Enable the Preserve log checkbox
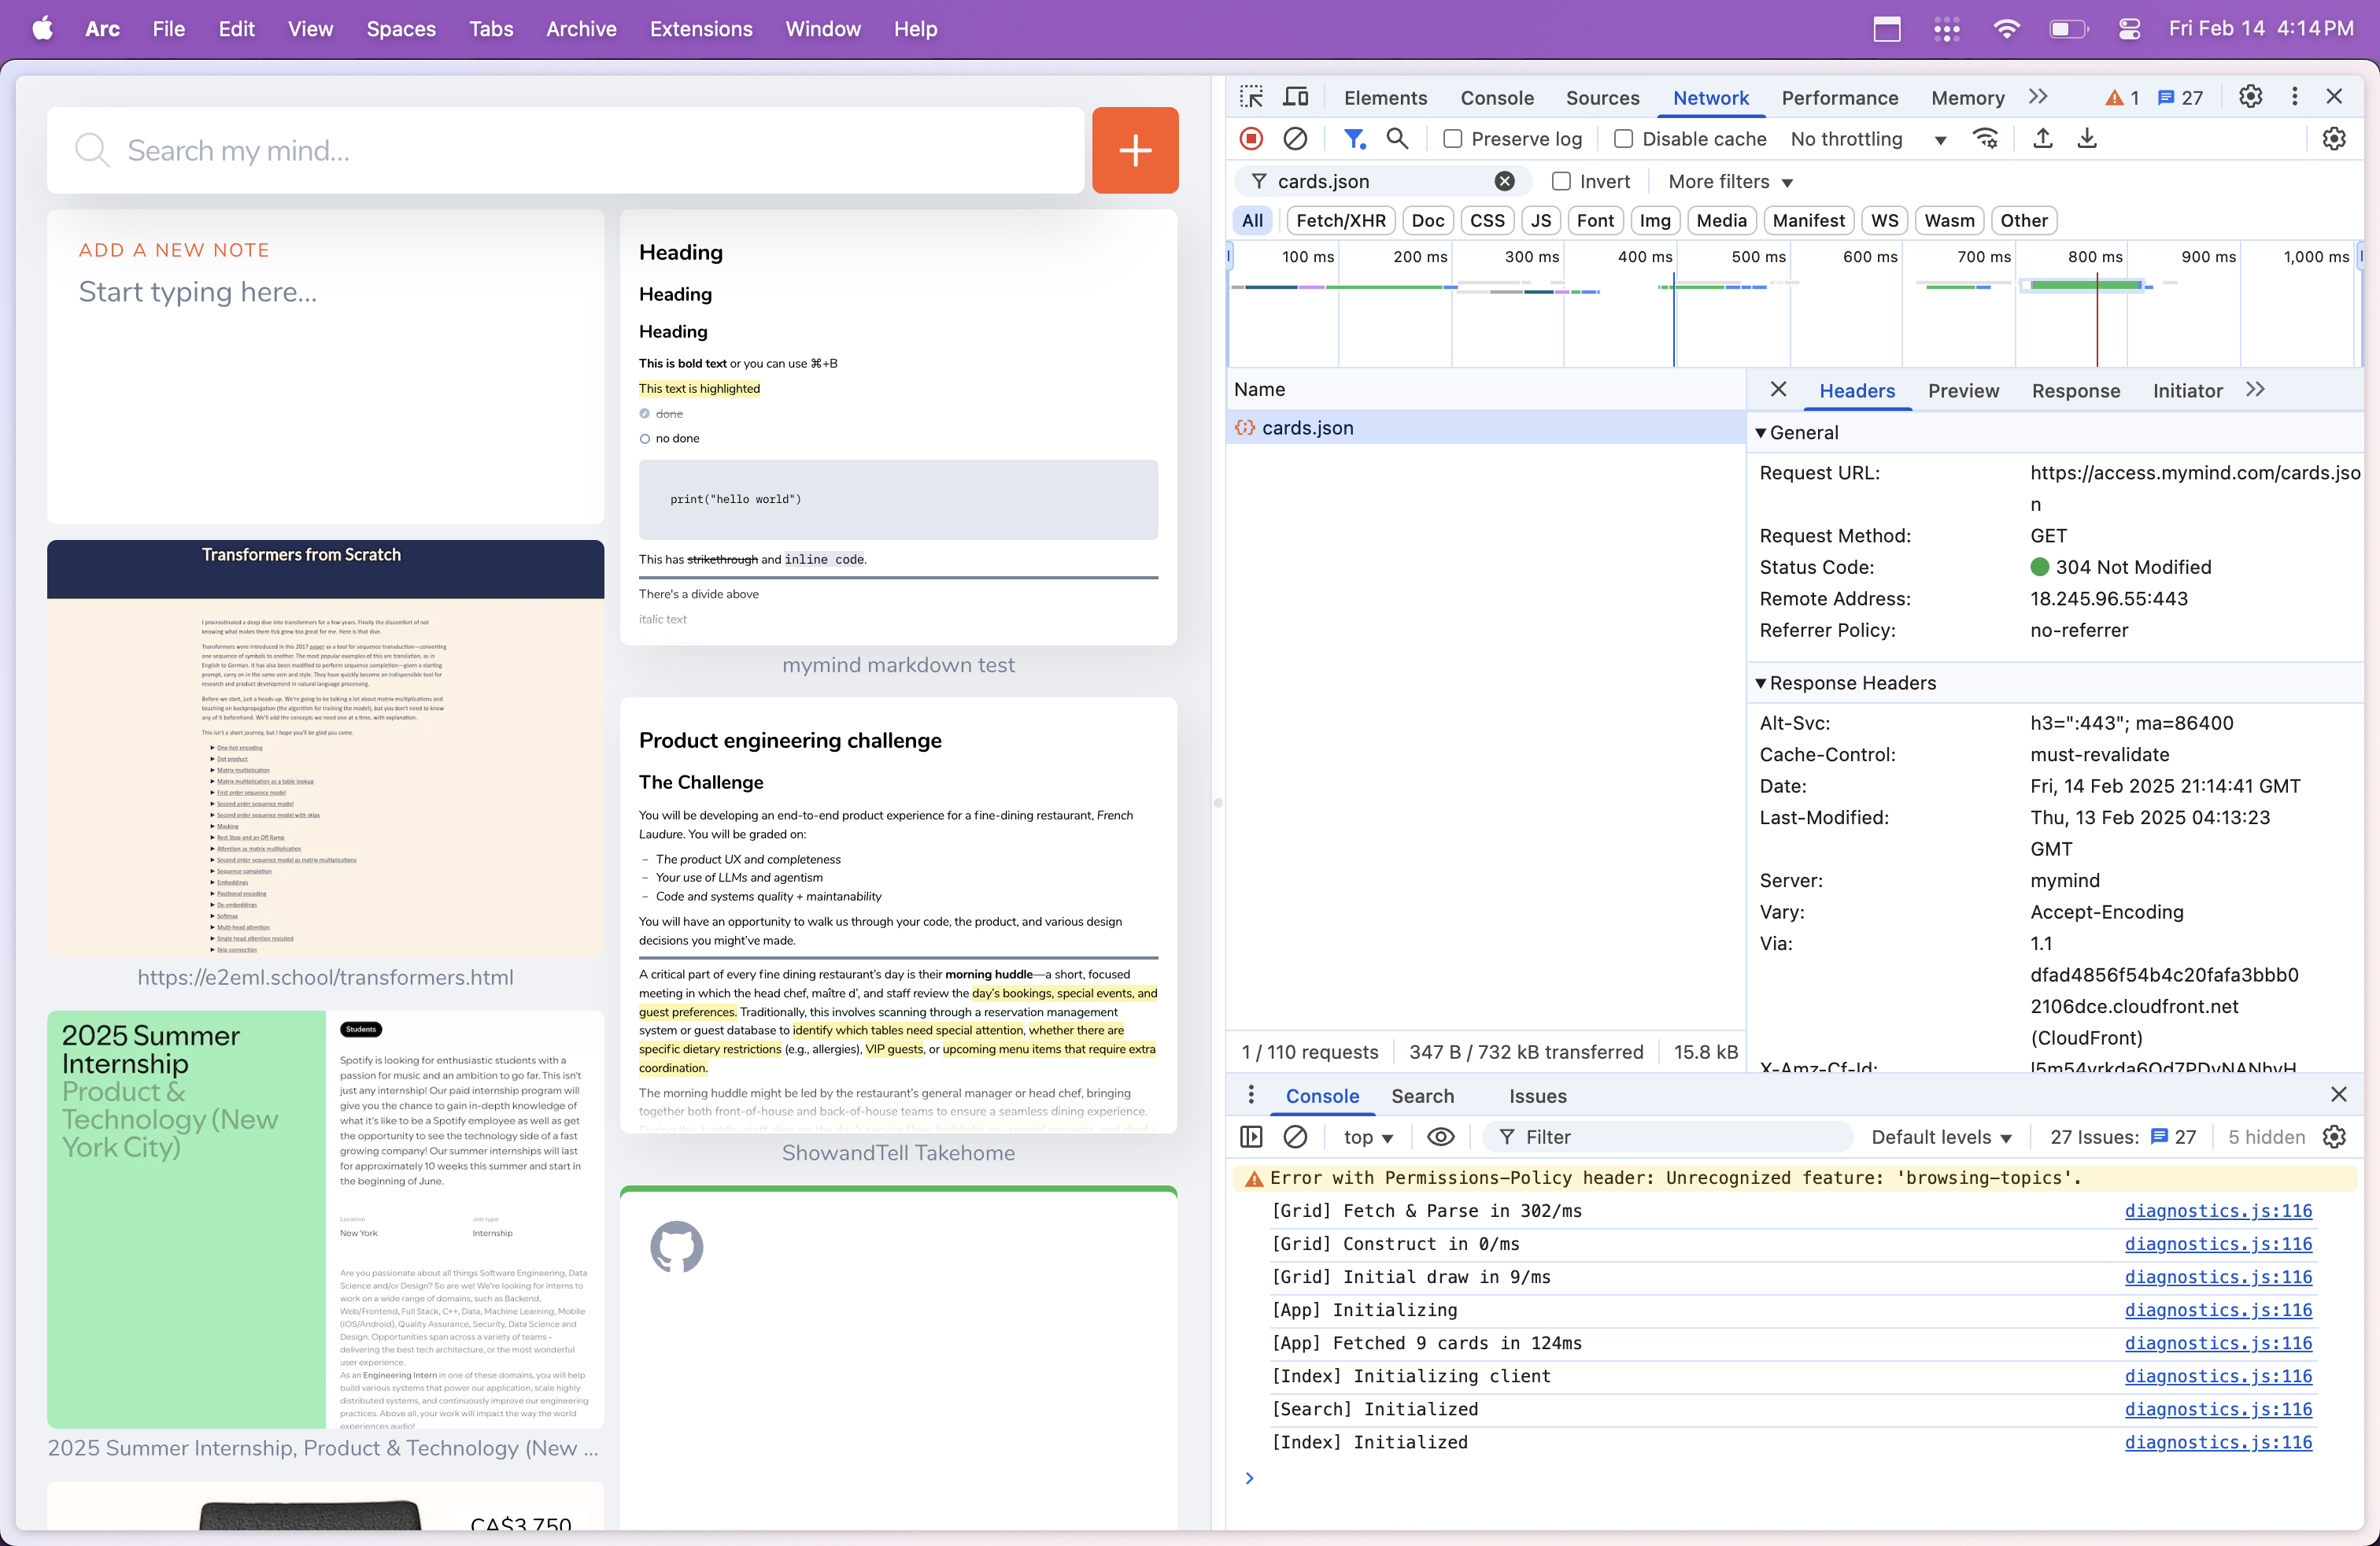The width and height of the screenshot is (2380, 1546). (1453, 139)
